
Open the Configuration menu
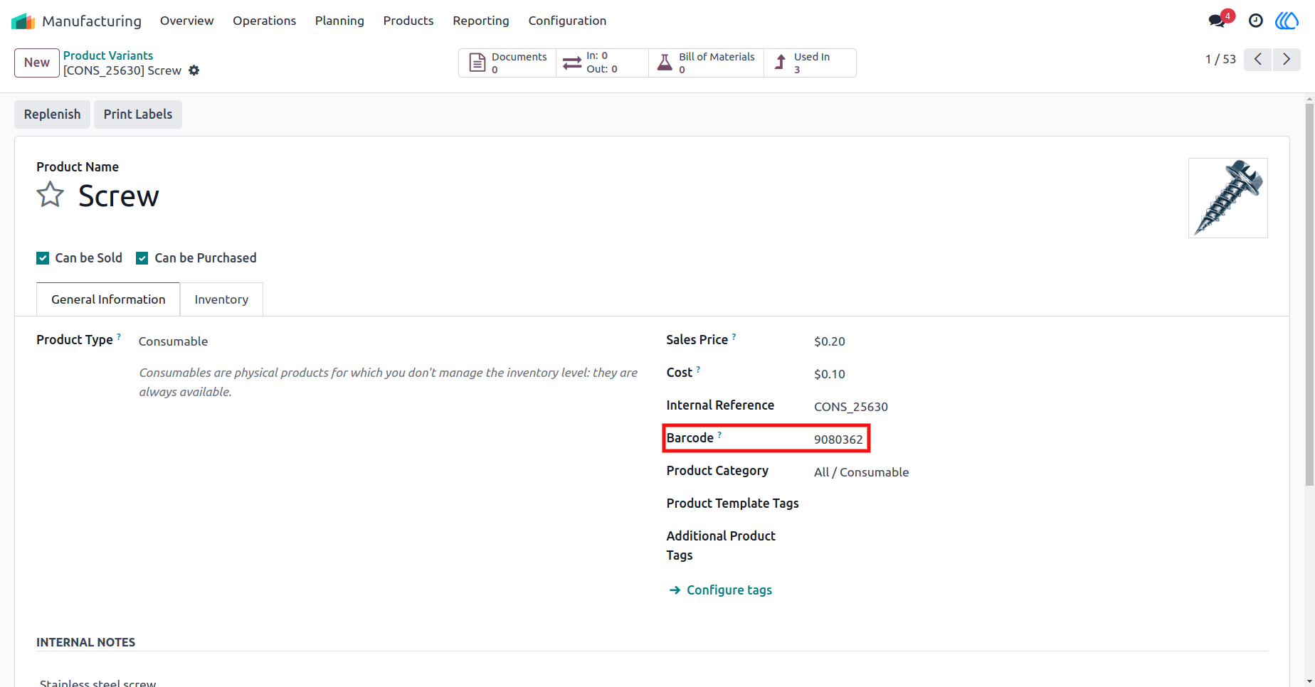click(567, 21)
